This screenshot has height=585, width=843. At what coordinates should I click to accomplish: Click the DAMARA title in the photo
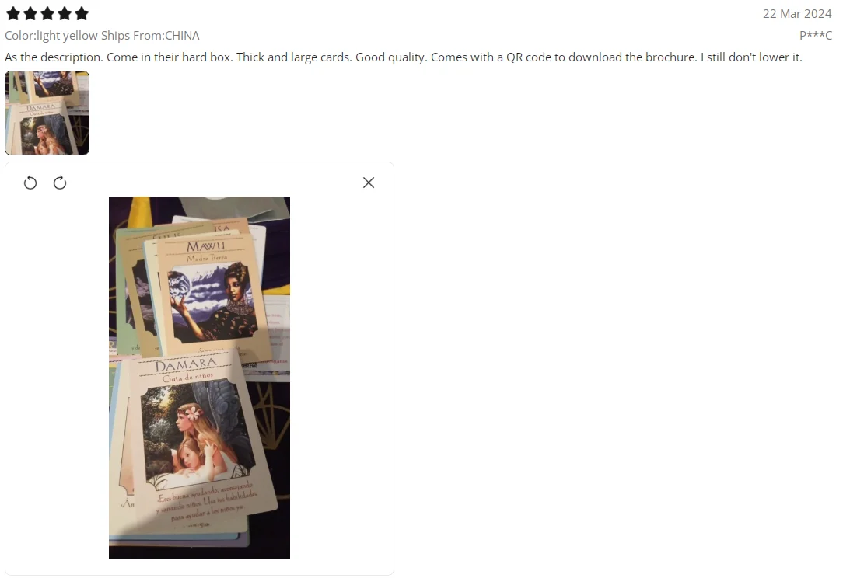click(186, 365)
